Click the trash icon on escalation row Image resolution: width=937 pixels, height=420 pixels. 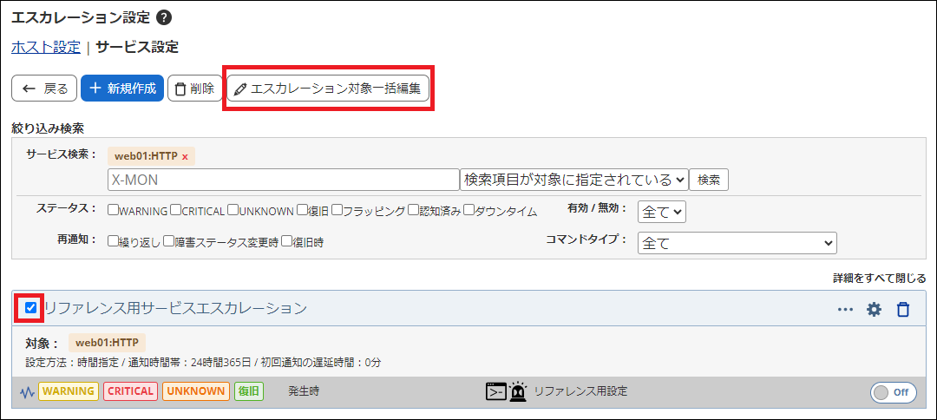click(903, 309)
